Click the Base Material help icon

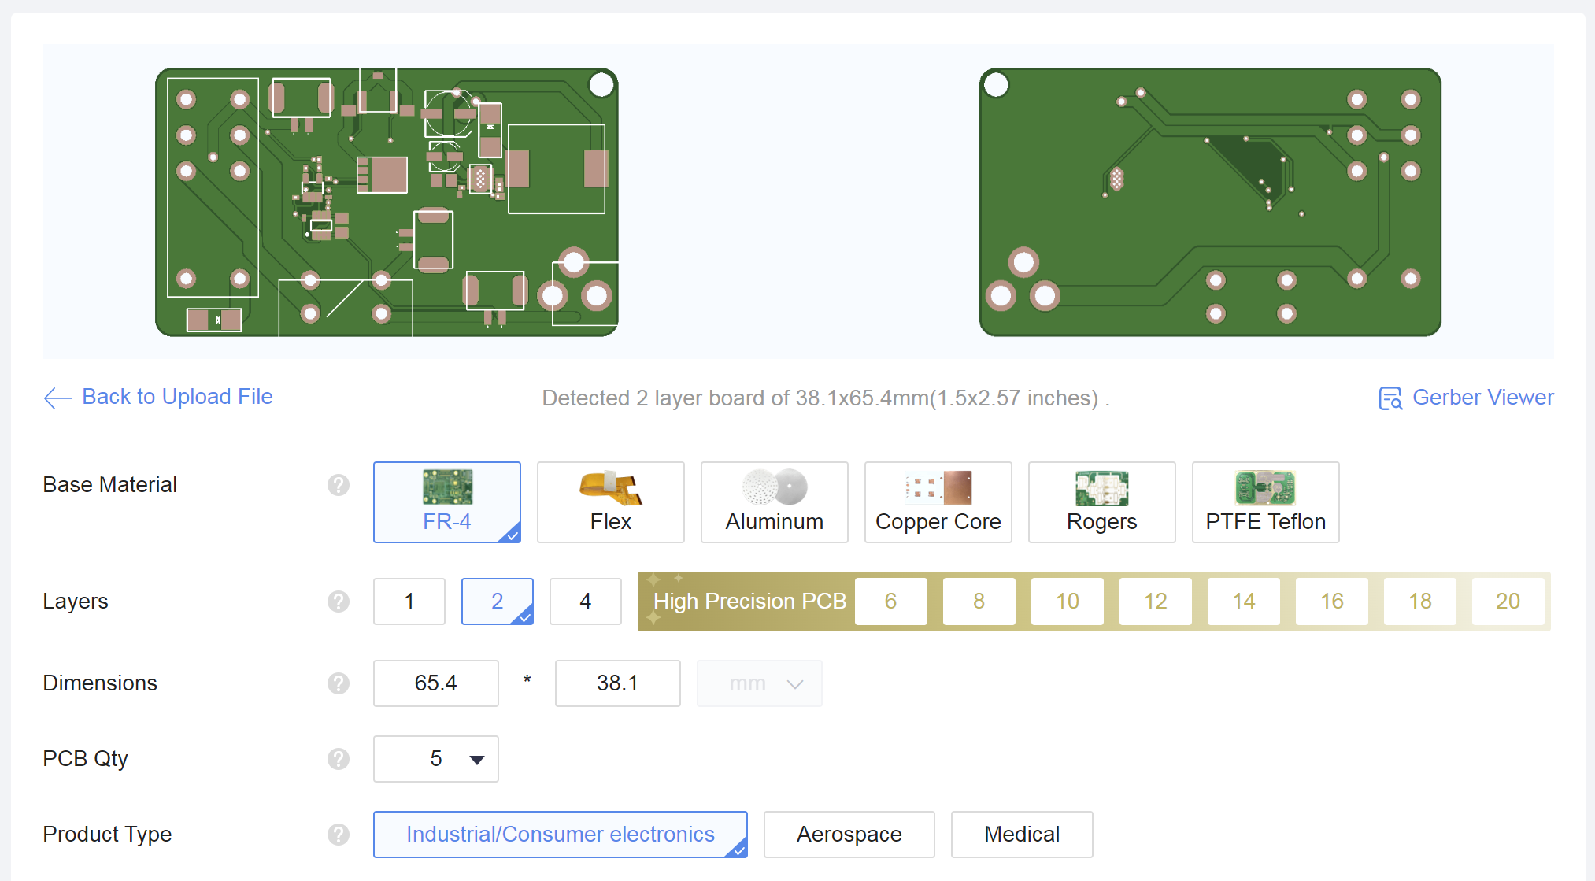tap(339, 486)
